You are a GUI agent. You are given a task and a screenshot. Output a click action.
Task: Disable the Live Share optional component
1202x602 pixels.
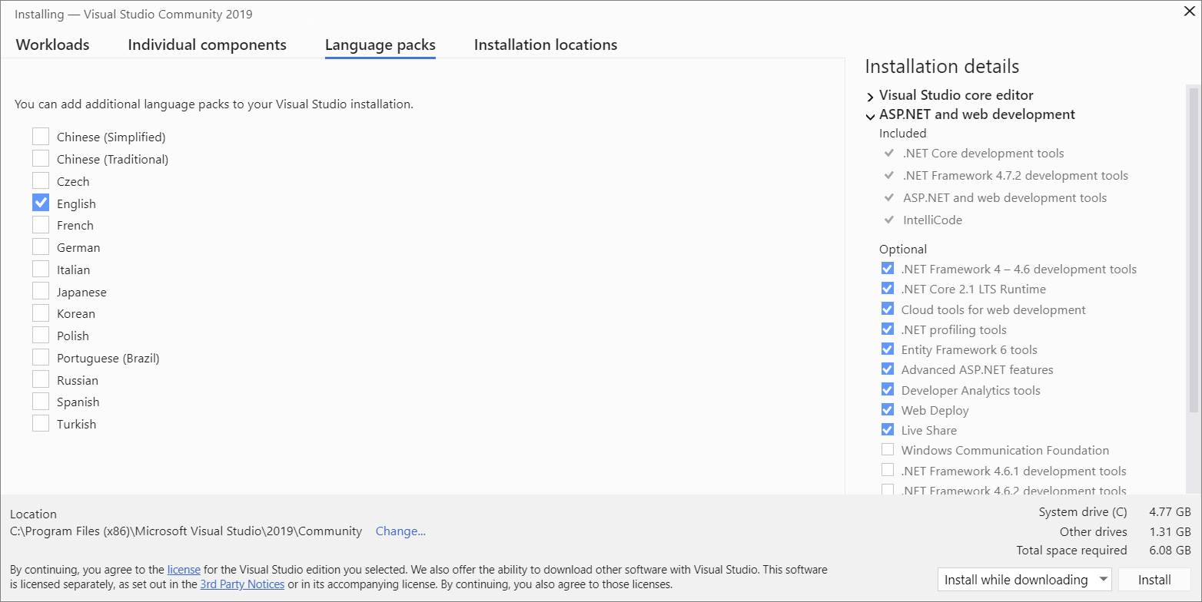coord(888,429)
